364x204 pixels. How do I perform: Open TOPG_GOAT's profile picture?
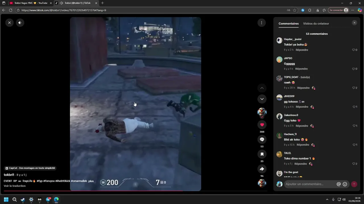click(280, 78)
